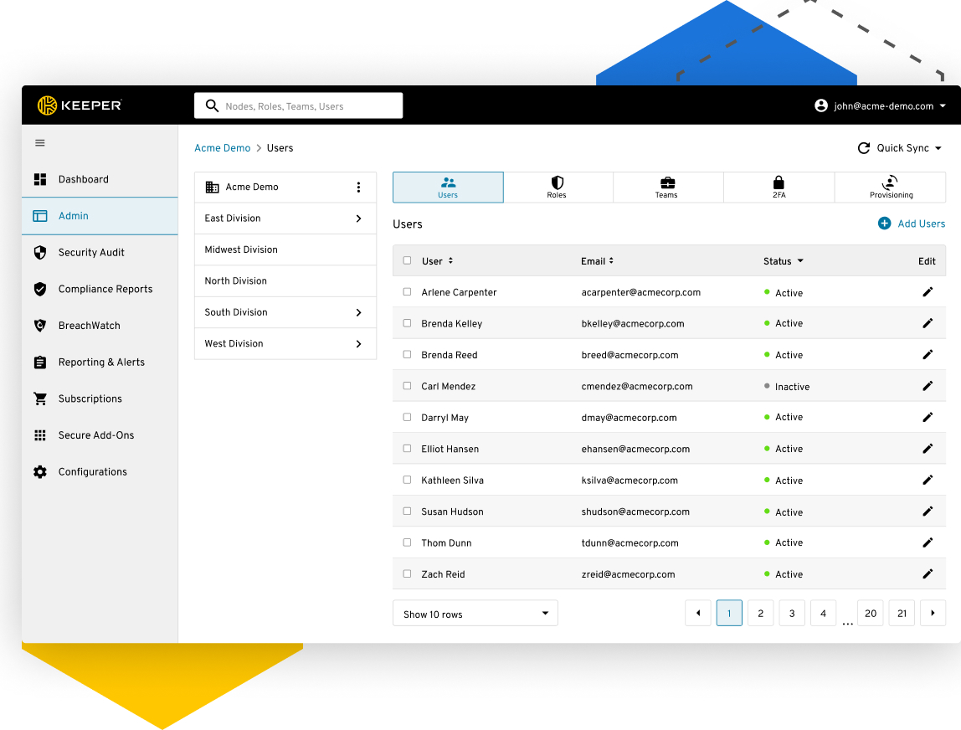Switch to the Roles tab
Screen dimensions: 961x730
558,188
